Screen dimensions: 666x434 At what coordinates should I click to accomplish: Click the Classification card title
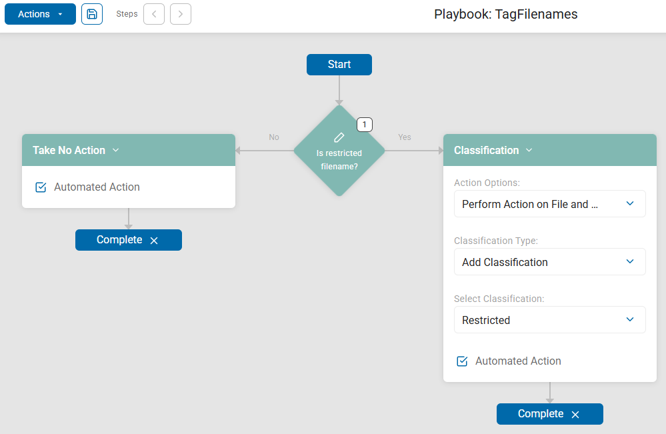click(486, 151)
